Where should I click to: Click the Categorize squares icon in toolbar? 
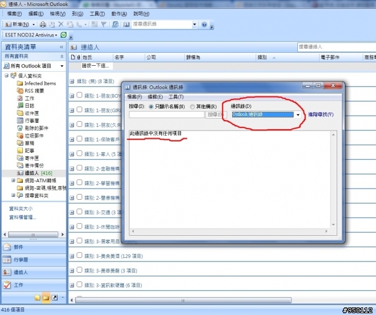coord(95,24)
